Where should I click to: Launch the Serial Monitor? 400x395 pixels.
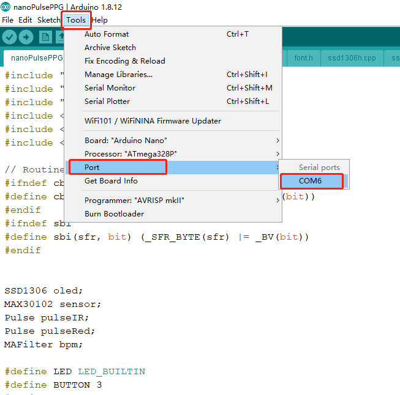(x=110, y=88)
